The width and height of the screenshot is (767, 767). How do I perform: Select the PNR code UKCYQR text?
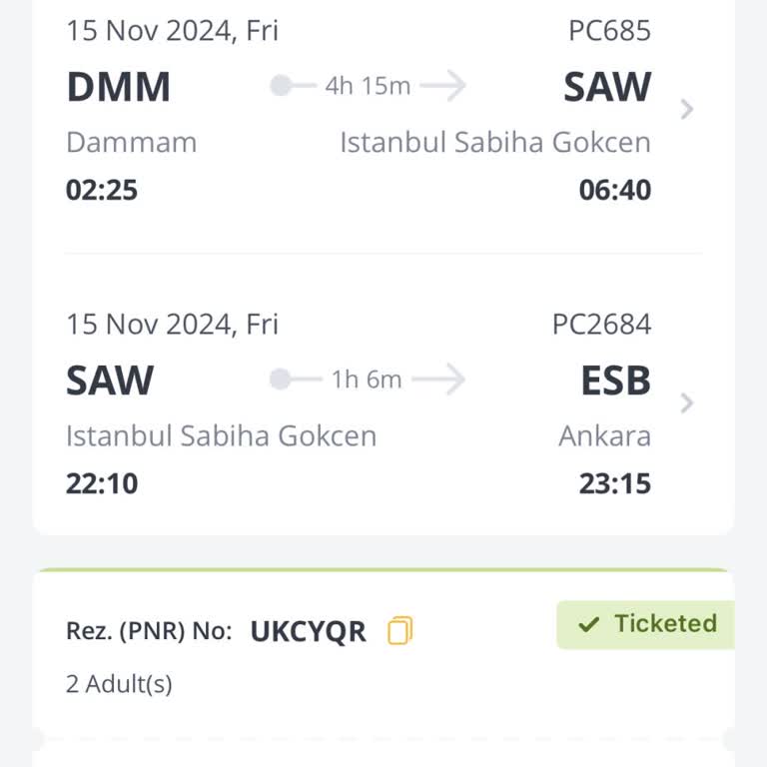pos(308,631)
